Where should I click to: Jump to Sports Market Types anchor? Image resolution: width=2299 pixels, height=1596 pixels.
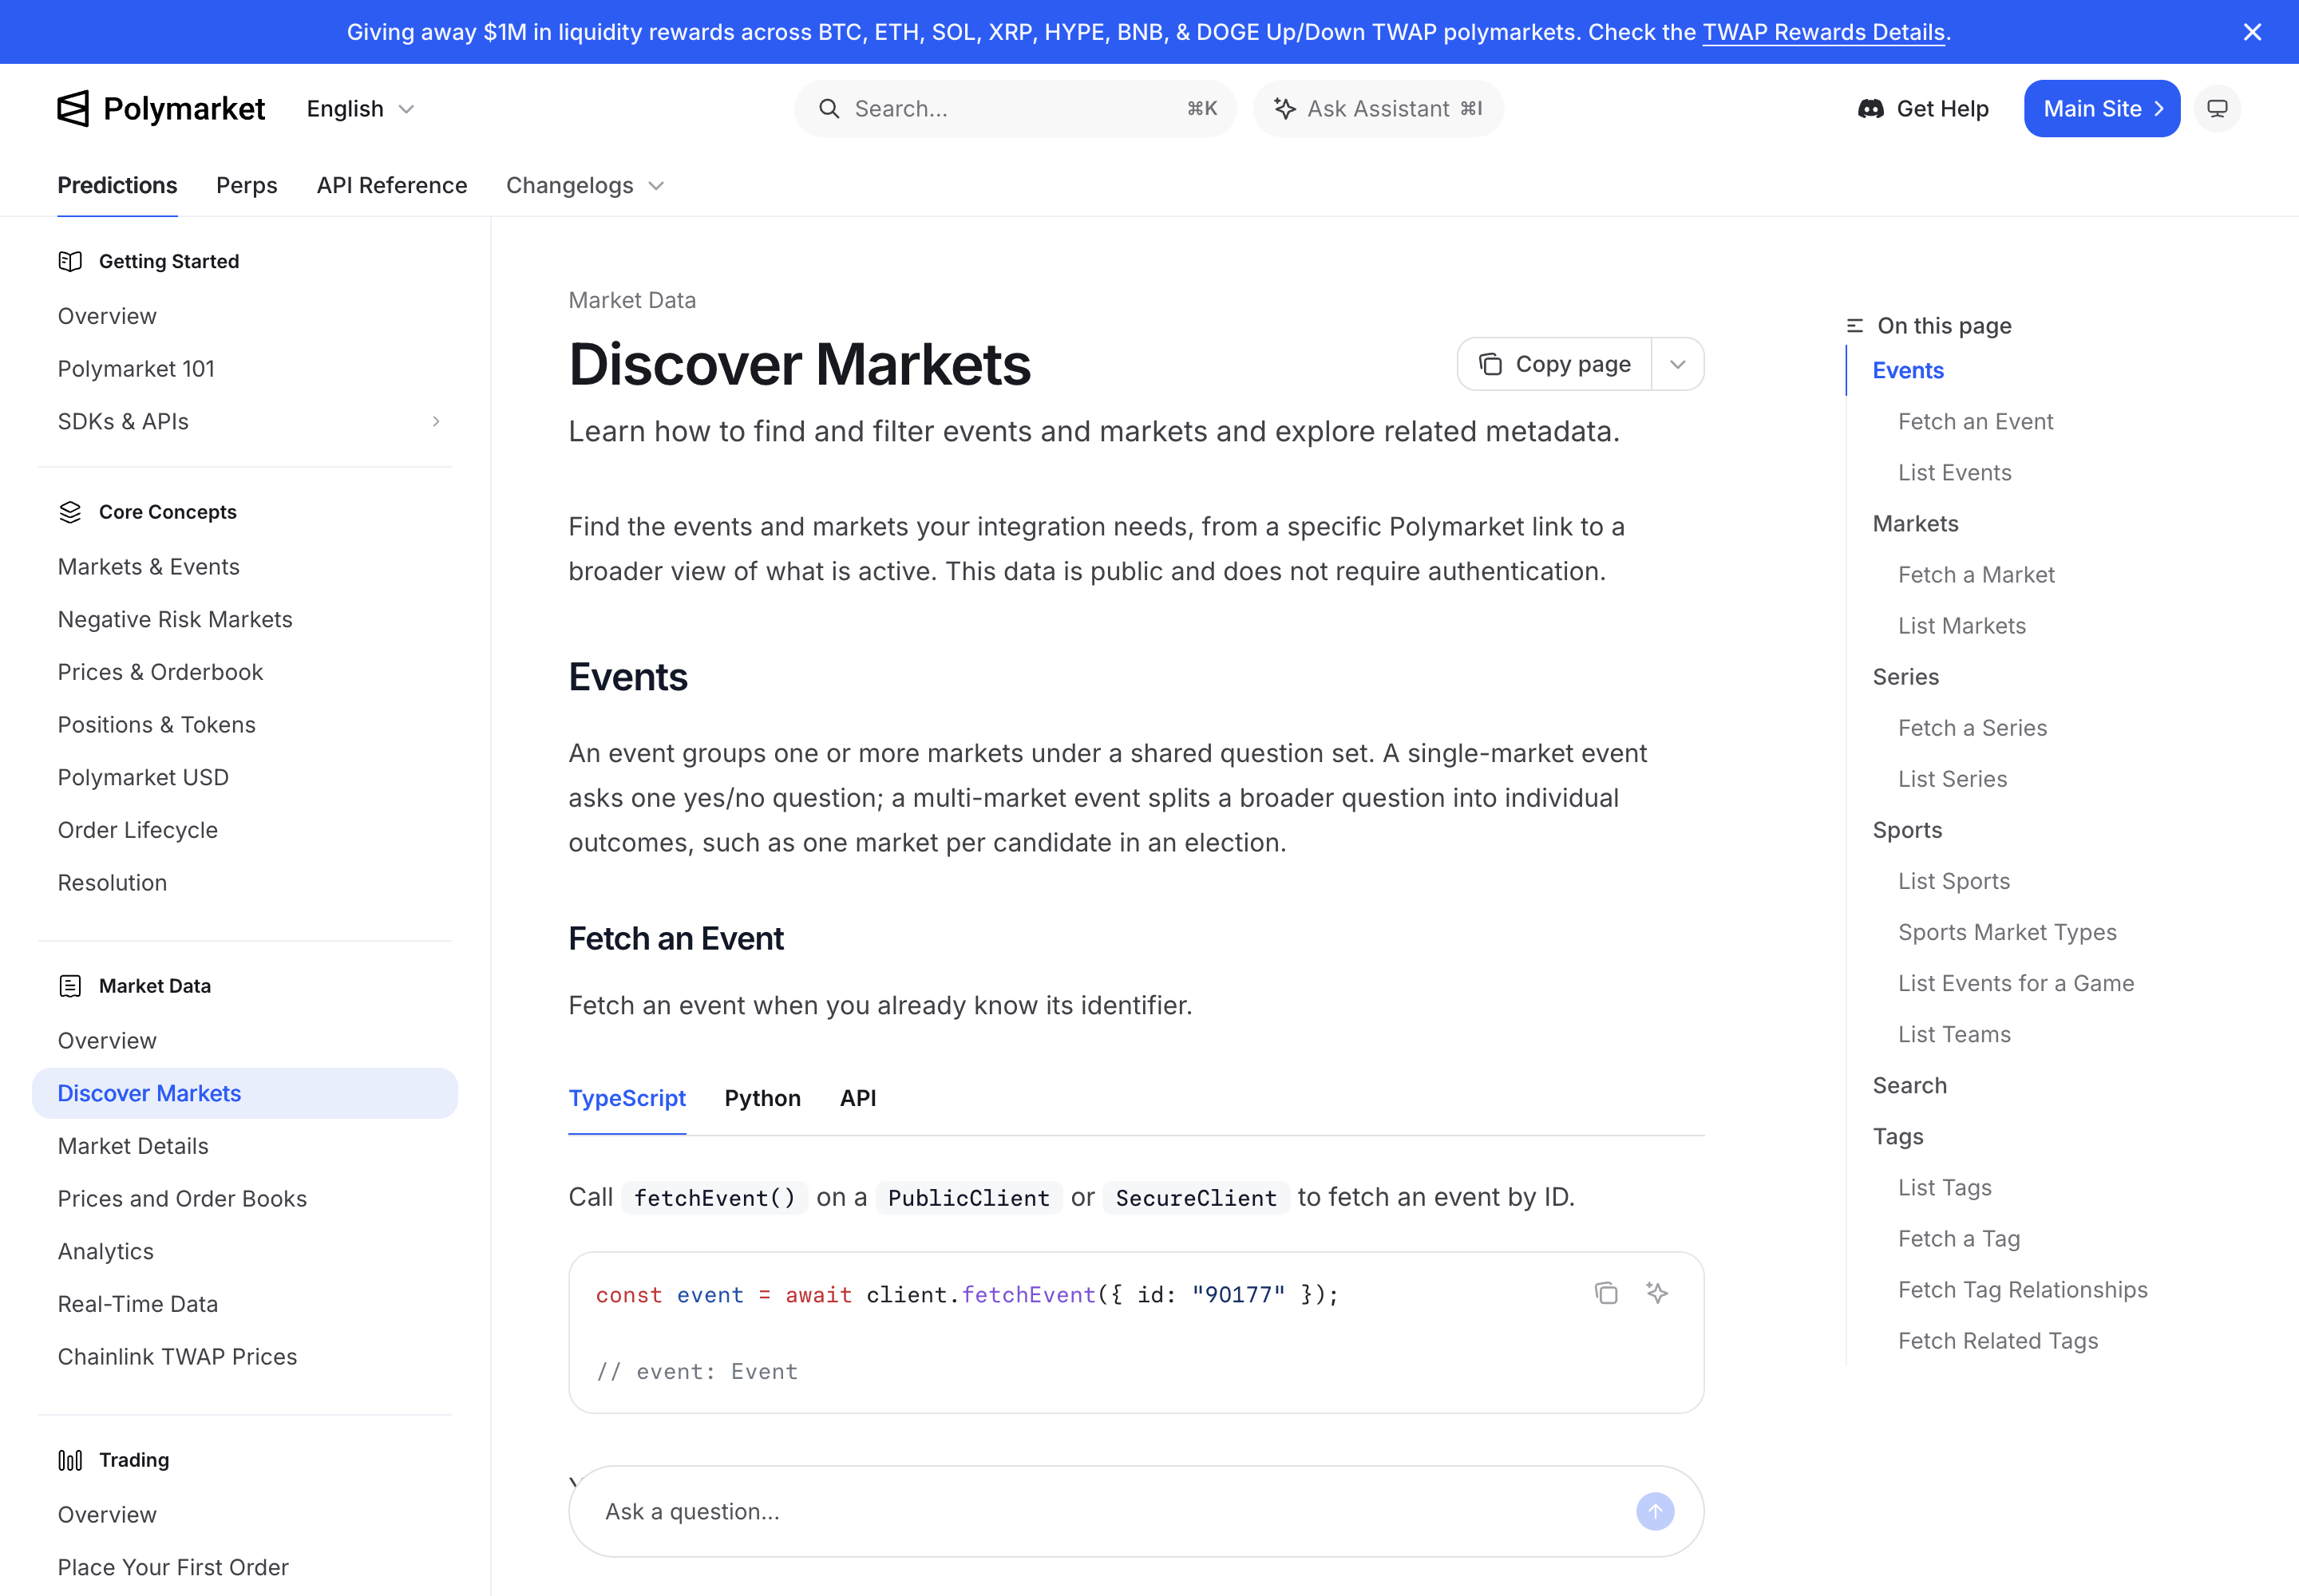(2007, 932)
